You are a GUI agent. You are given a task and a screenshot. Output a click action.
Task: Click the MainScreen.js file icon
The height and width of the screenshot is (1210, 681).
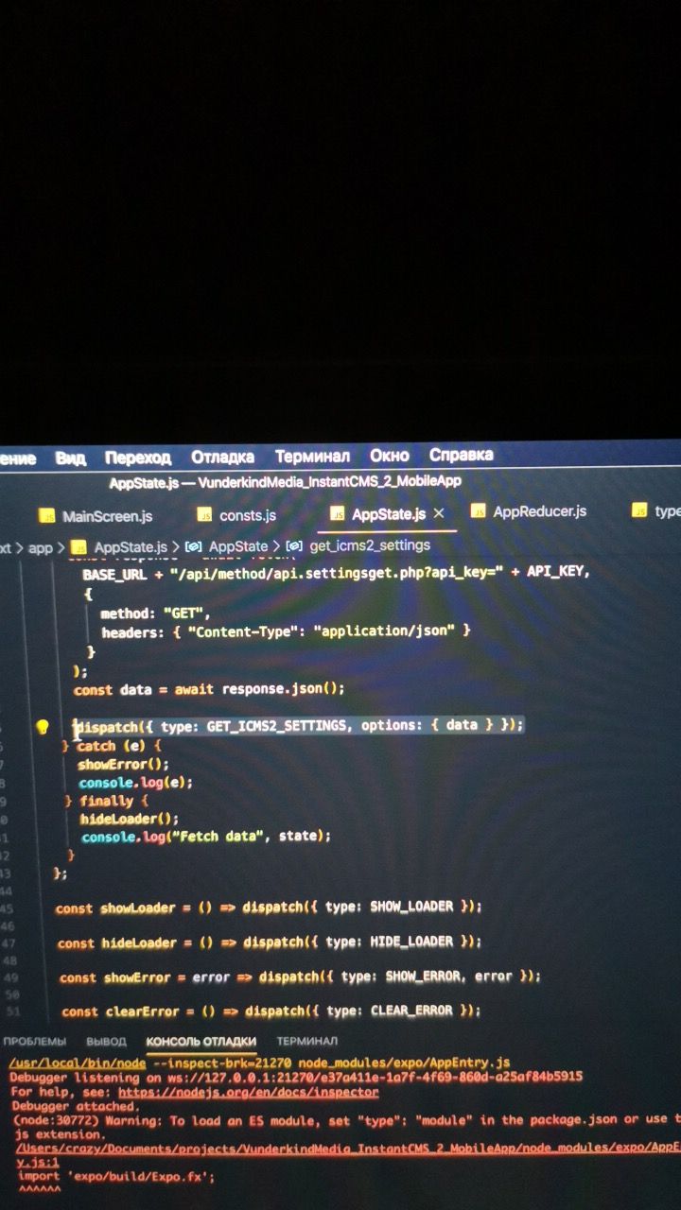(x=46, y=516)
